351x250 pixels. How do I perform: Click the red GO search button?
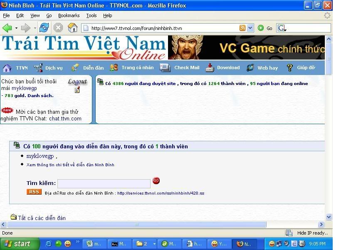(x=156, y=180)
